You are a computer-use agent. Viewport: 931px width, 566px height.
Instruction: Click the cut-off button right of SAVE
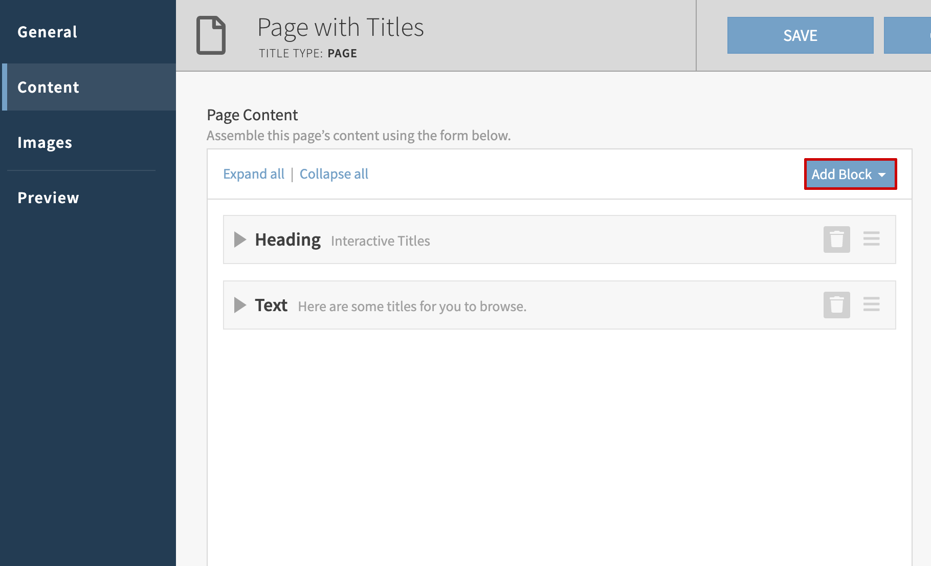pos(908,35)
